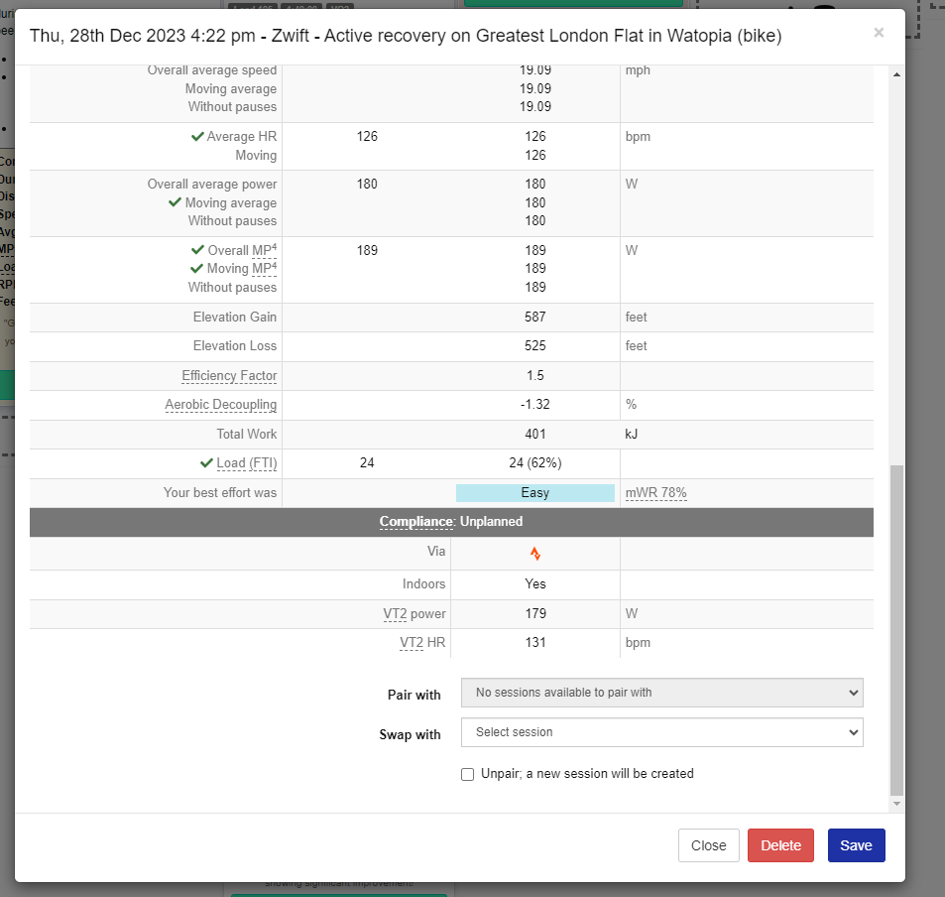Open the Pair with dropdown

click(661, 693)
